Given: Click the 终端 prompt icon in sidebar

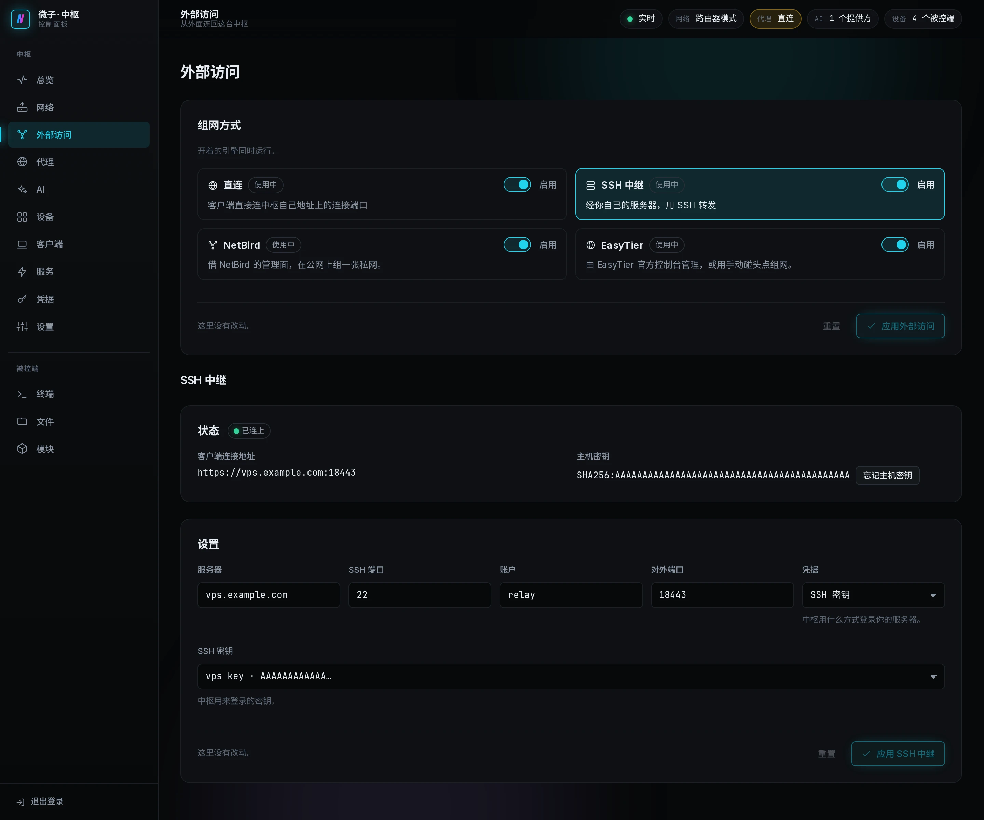Looking at the screenshot, I should tap(22, 394).
